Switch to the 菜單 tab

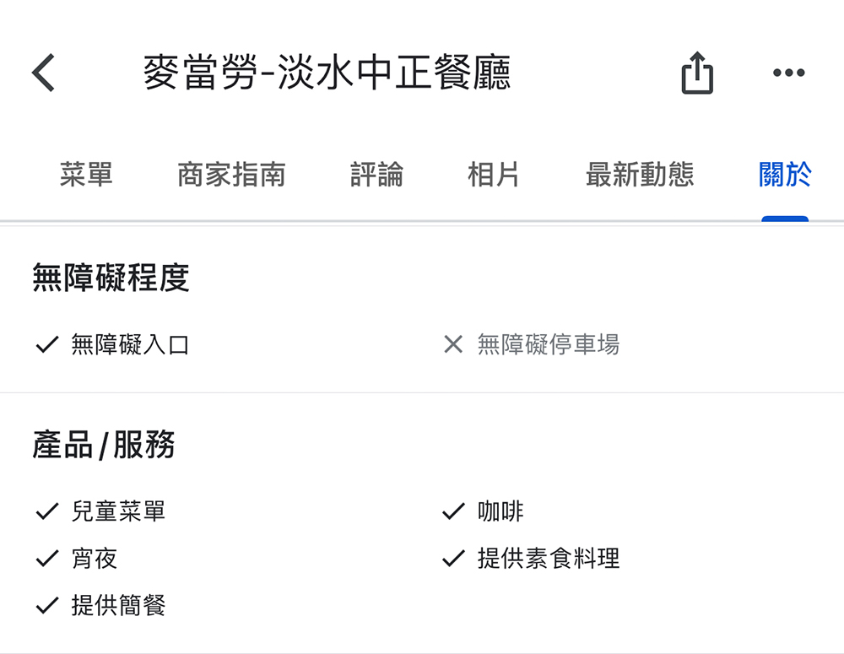coord(86,175)
